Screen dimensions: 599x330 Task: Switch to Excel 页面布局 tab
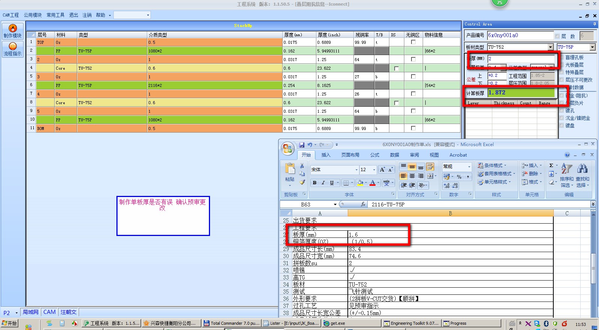tap(350, 155)
